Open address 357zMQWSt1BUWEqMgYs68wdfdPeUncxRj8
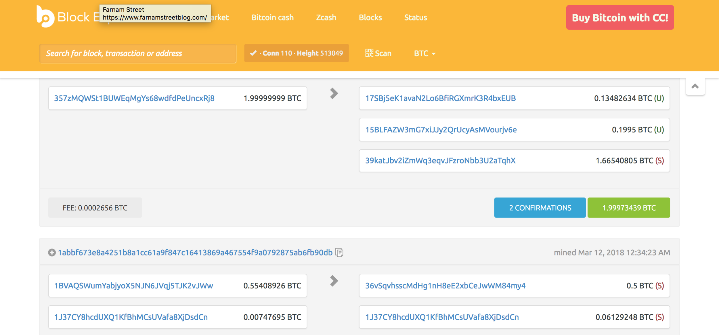The width and height of the screenshot is (719, 335). tap(134, 98)
